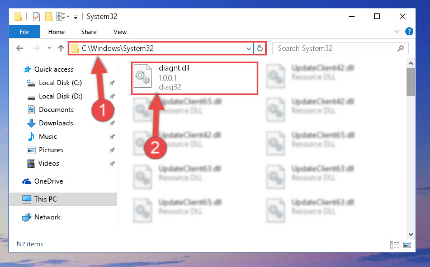430x267 pixels.
Task: Unpin Downloads using its pin icon
Action: (112, 123)
